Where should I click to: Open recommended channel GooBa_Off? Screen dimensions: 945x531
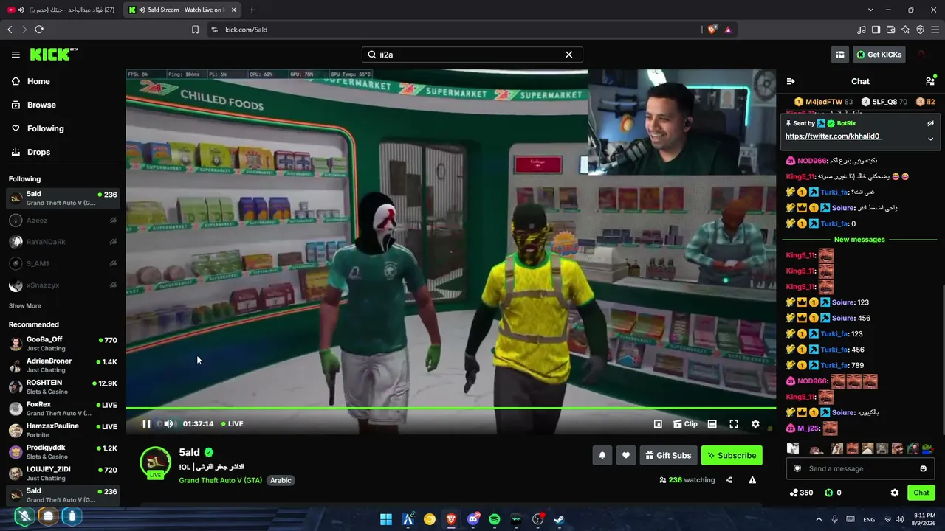point(63,344)
